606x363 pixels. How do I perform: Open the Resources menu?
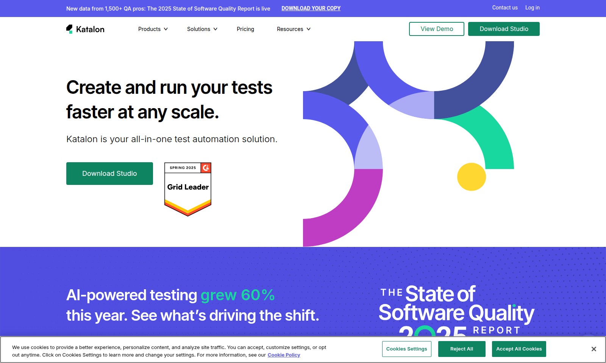294,29
